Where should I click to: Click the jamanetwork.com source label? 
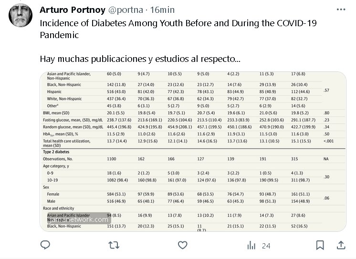(x=78, y=219)
